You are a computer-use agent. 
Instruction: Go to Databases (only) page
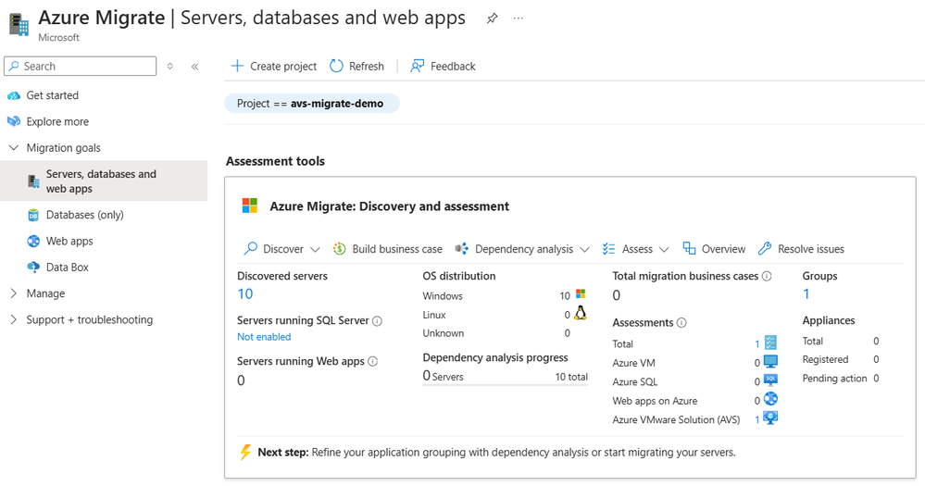tap(84, 215)
